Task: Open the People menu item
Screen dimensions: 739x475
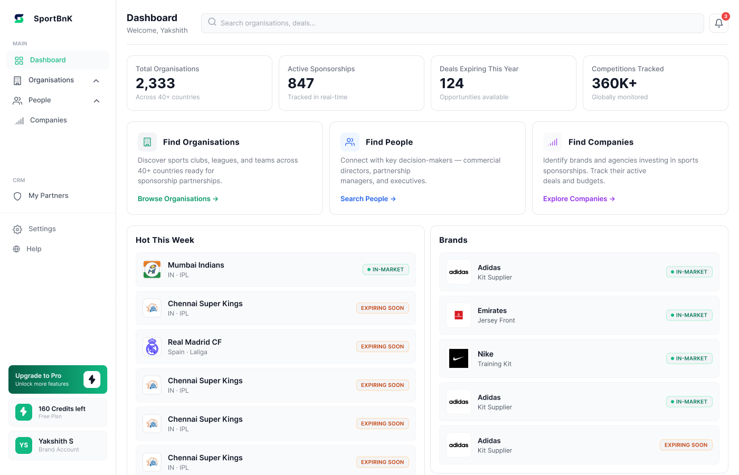Action: pyautogui.click(x=58, y=100)
